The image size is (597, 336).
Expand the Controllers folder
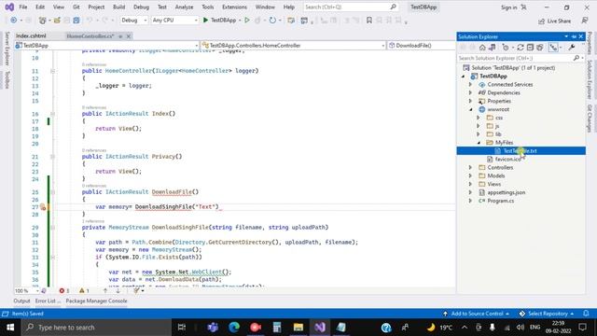point(470,168)
